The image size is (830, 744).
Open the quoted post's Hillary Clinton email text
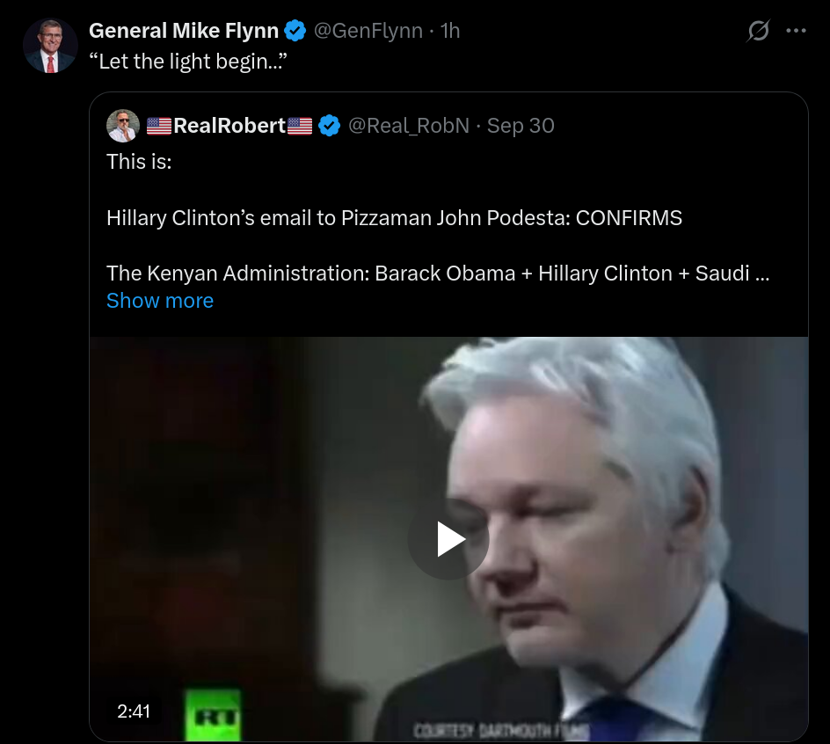(x=395, y=218)
